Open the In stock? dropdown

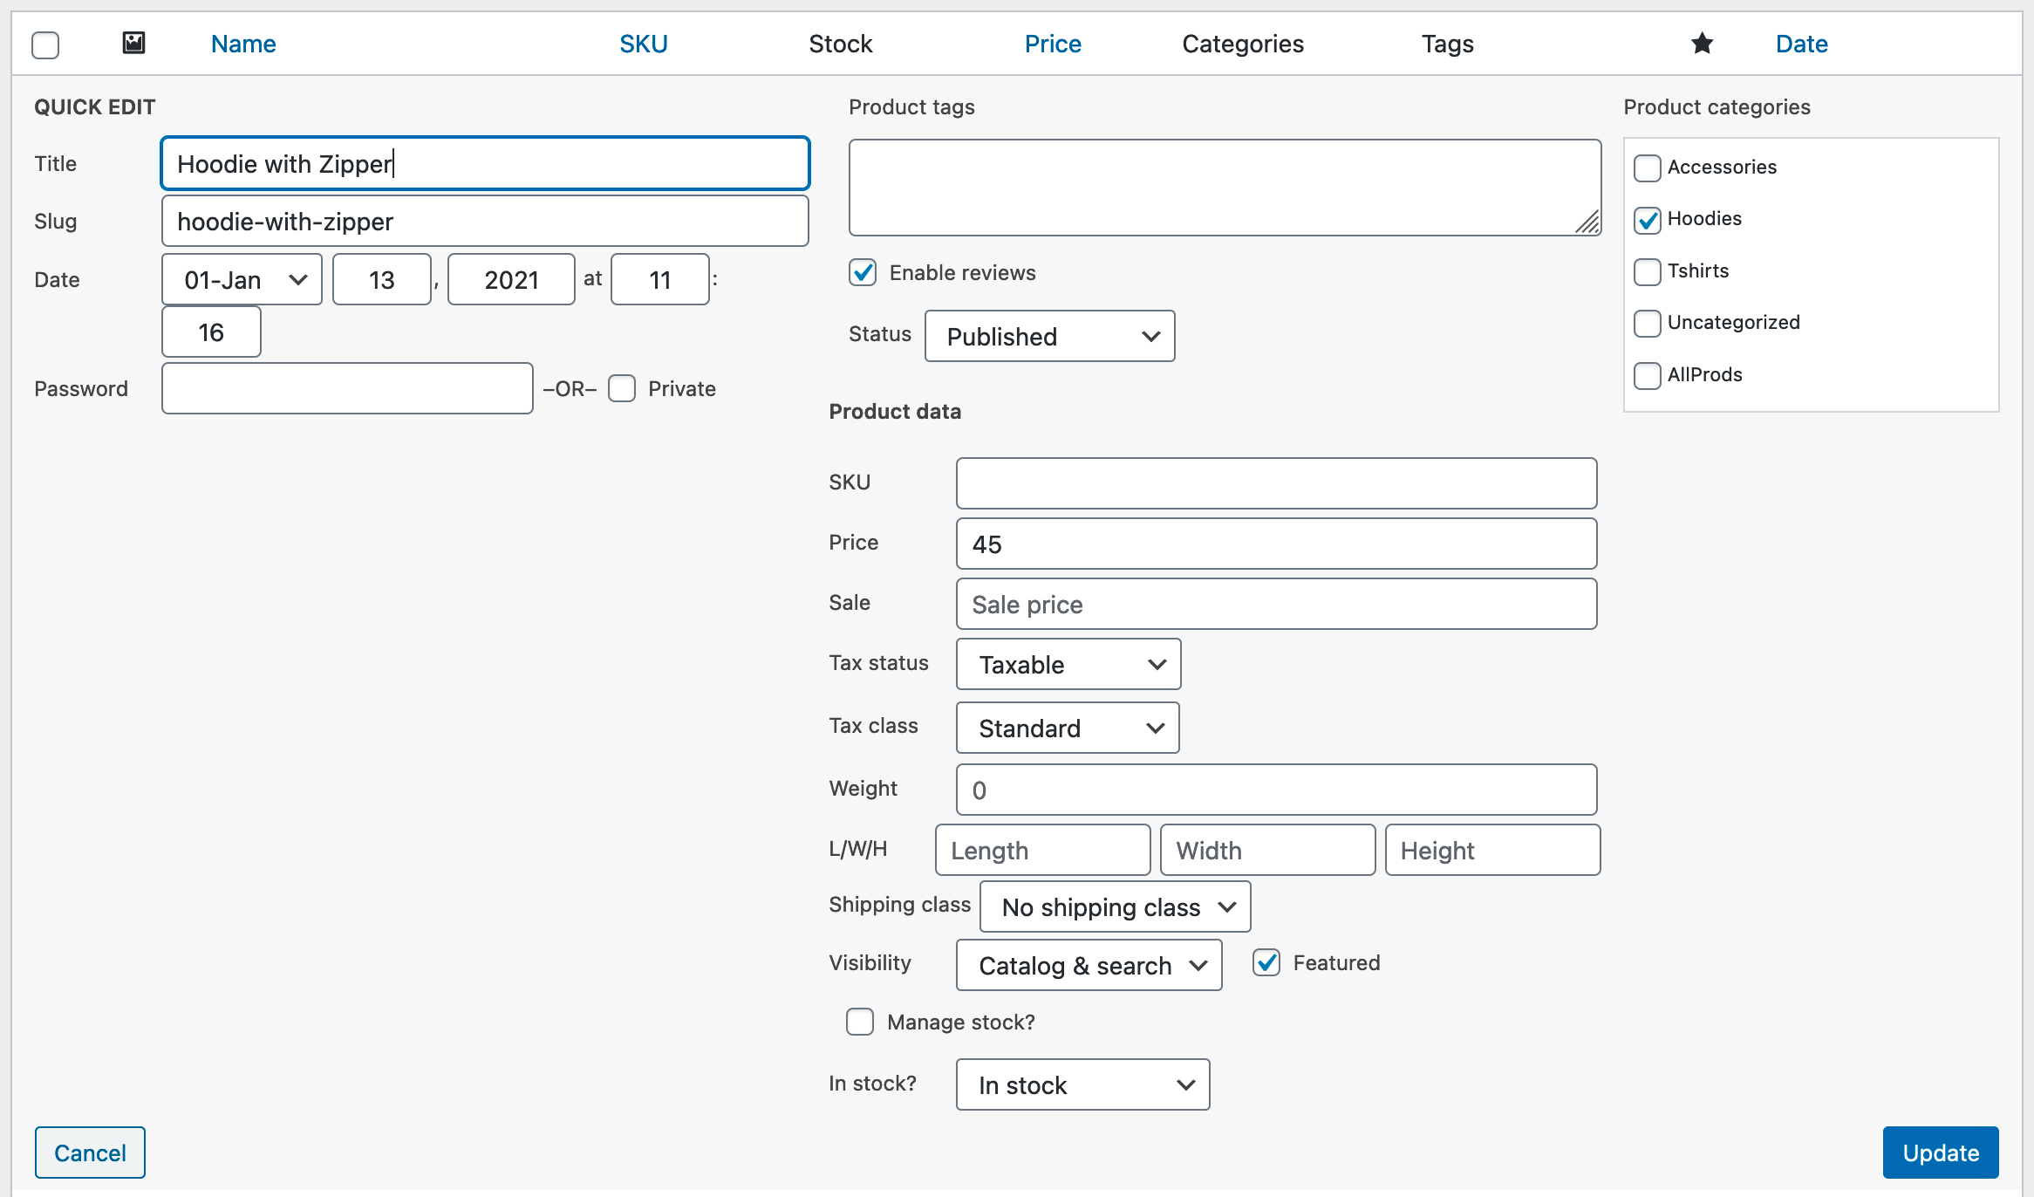[1082, 1084]
